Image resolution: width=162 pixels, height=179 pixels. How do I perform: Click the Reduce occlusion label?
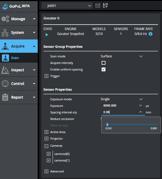coord(62,119)
